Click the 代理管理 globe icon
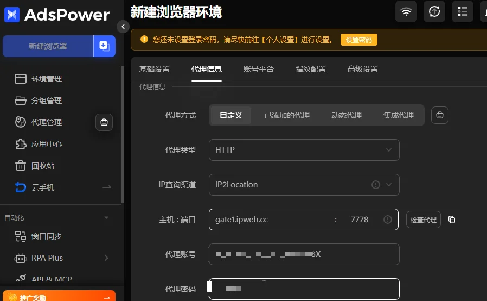487x301 pixels. (21, 122)
